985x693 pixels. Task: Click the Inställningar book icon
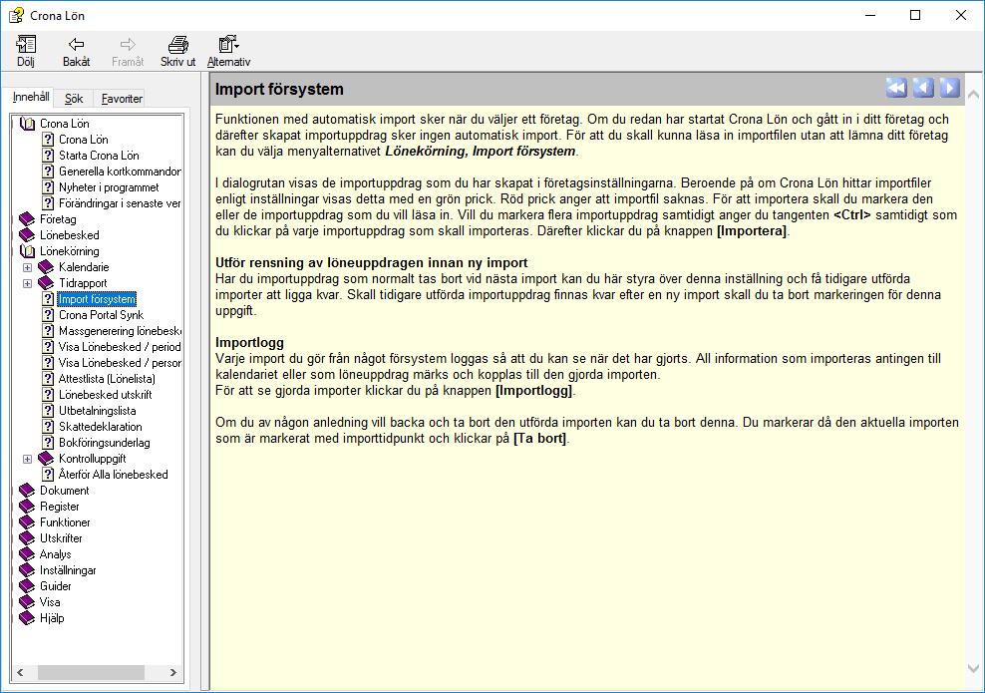(x=27, y=570)
